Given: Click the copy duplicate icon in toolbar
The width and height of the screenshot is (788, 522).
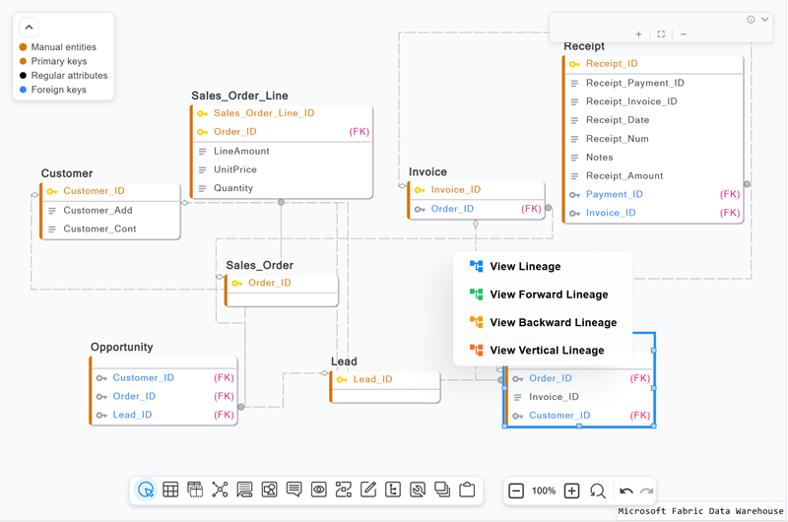Looking at the screenshot, I should [442, 489].
